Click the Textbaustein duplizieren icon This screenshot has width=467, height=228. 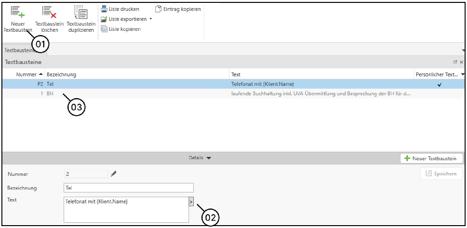tap(81, 12)
